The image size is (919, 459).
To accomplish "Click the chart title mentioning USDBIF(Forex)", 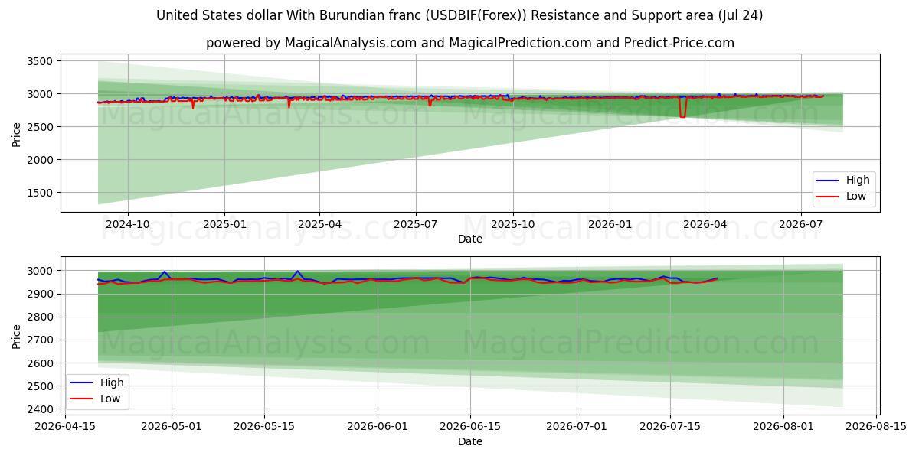I will (459, 15).
